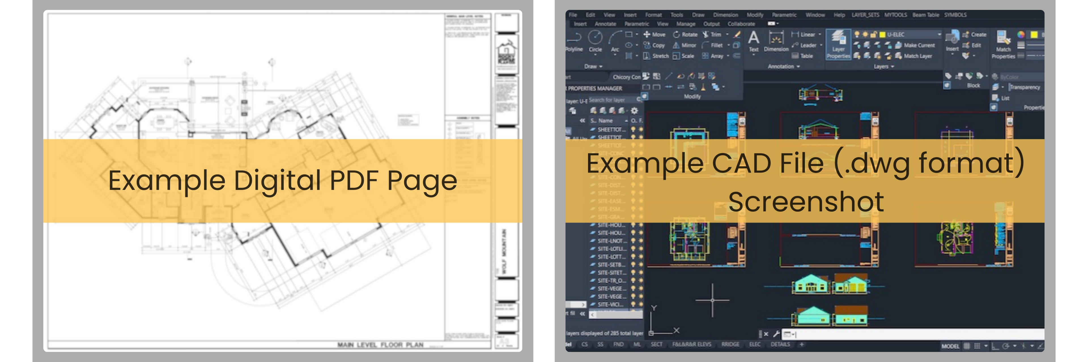This screenshot has height=362, width=1088.
Task: Choose the Fillet tool
Action: tap(713, 45)
